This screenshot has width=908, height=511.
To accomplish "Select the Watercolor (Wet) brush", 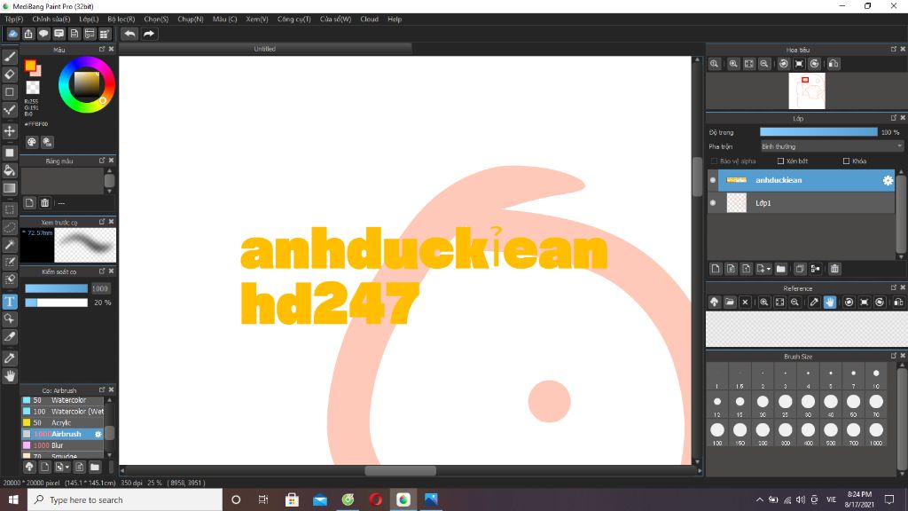I will [x=63, y=412].
